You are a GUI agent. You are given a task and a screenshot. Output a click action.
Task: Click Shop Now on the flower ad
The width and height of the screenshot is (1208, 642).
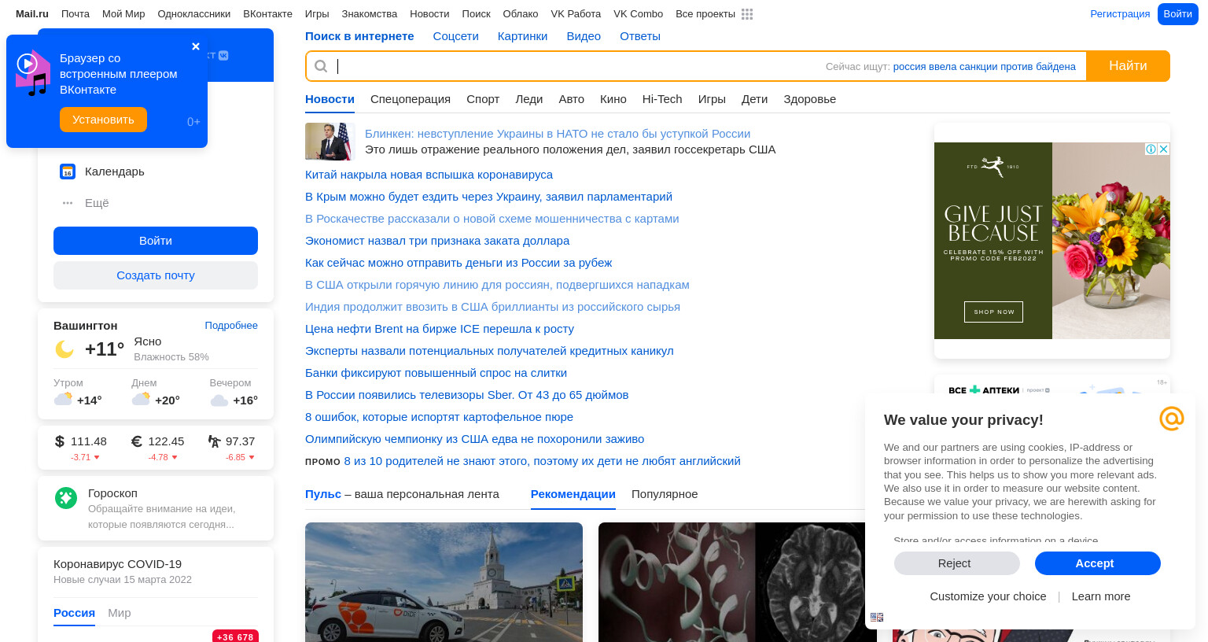point(993,312)
